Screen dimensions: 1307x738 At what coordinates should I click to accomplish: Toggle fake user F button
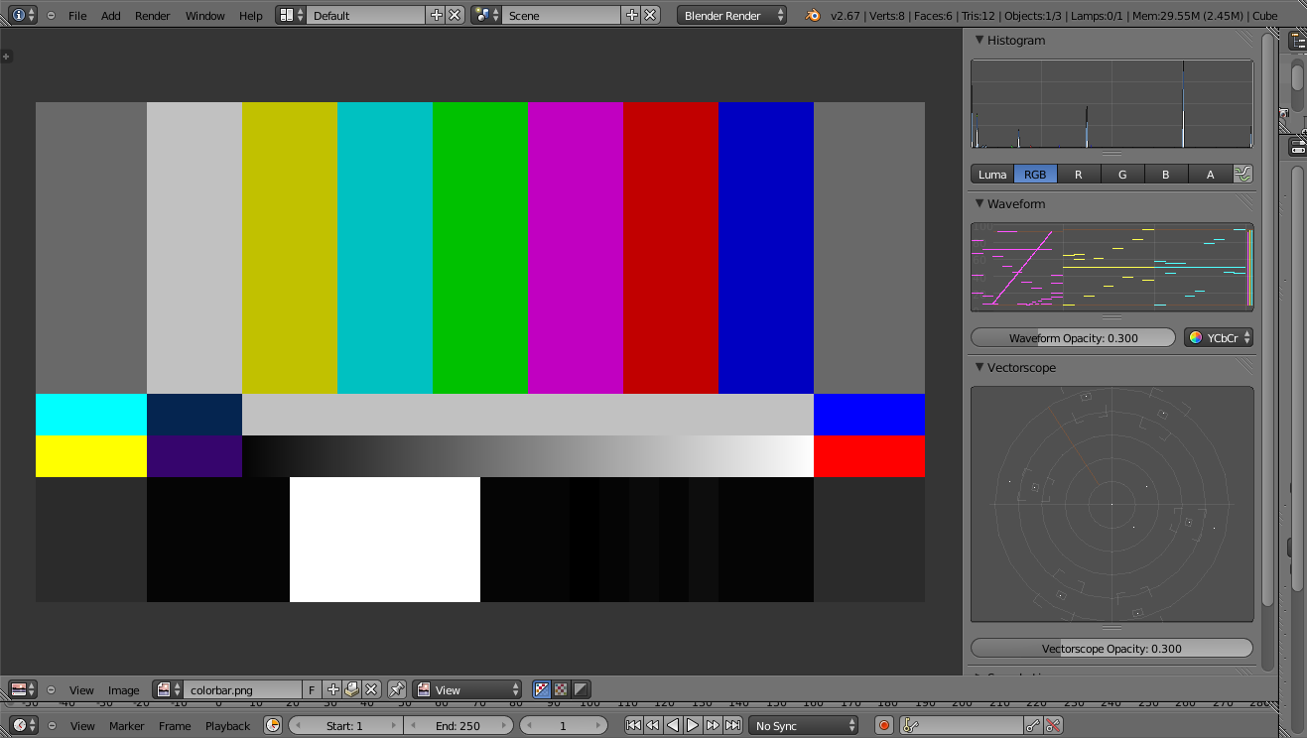(312, 689)
